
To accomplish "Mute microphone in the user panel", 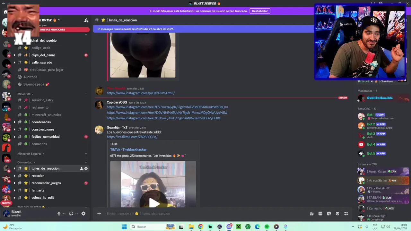I will (x=59, y=214).
